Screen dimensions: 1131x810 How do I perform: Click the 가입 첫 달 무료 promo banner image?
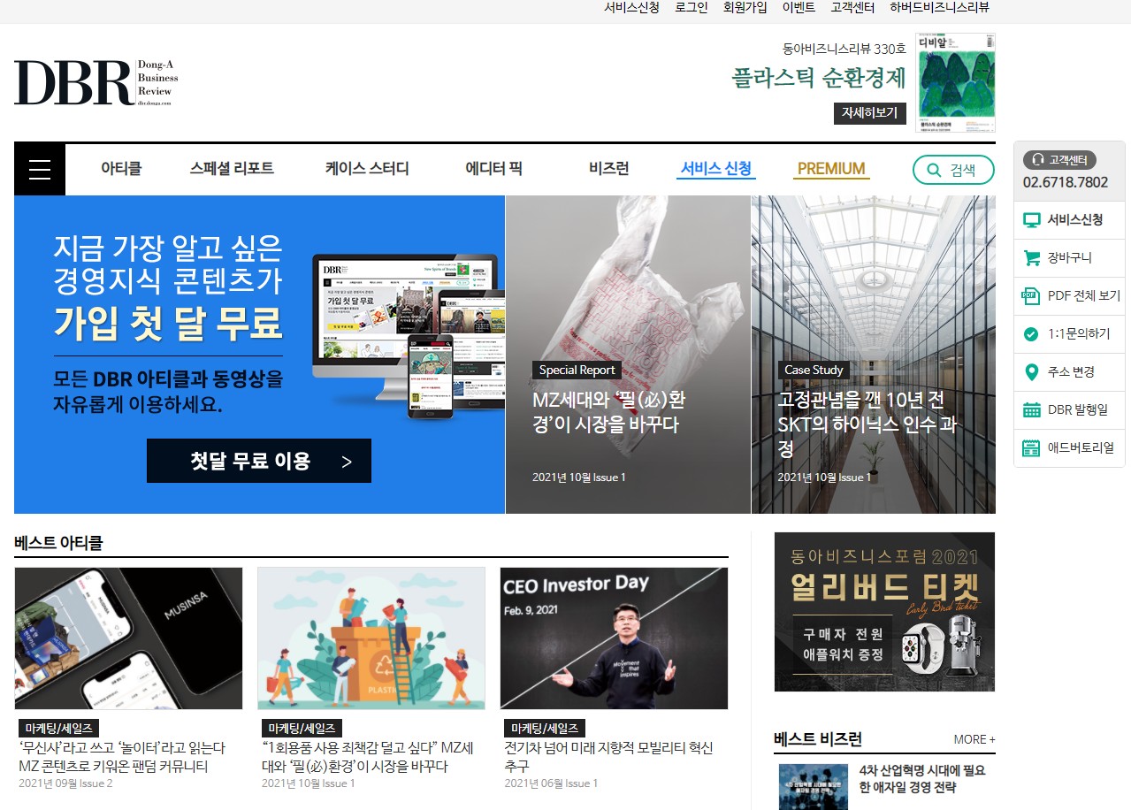259,355
